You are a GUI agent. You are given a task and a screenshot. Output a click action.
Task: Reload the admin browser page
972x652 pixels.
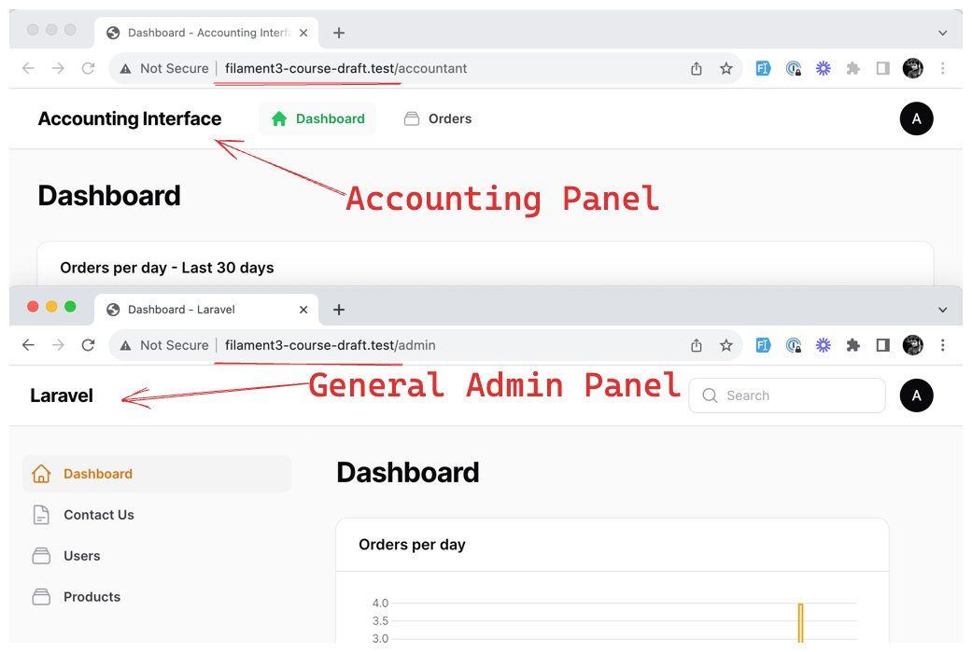(x=88, y=345)
